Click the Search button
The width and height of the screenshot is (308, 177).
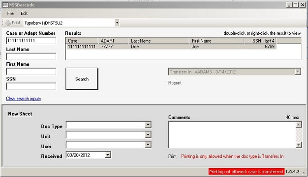(x=82, y=79)
